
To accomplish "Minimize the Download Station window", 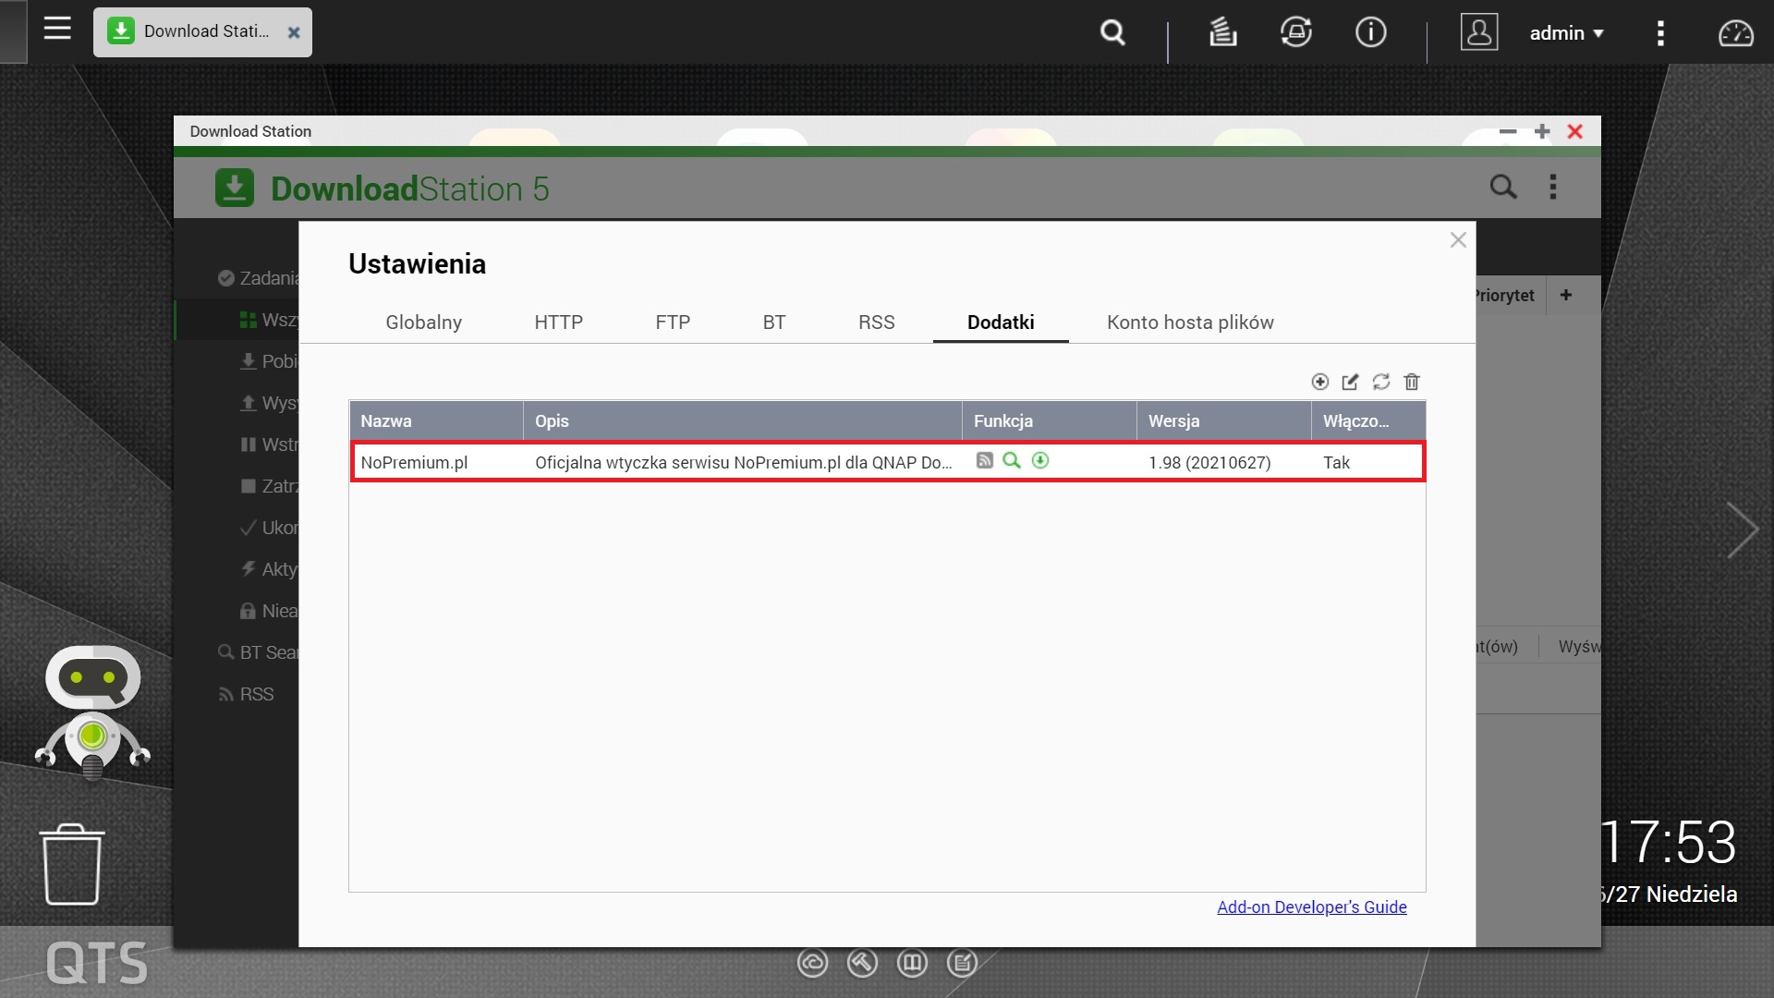I will point(1508,132).
